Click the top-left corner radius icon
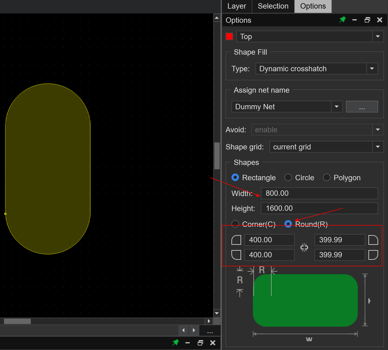The width and height of the screenshot is (388, 350). 236,240
